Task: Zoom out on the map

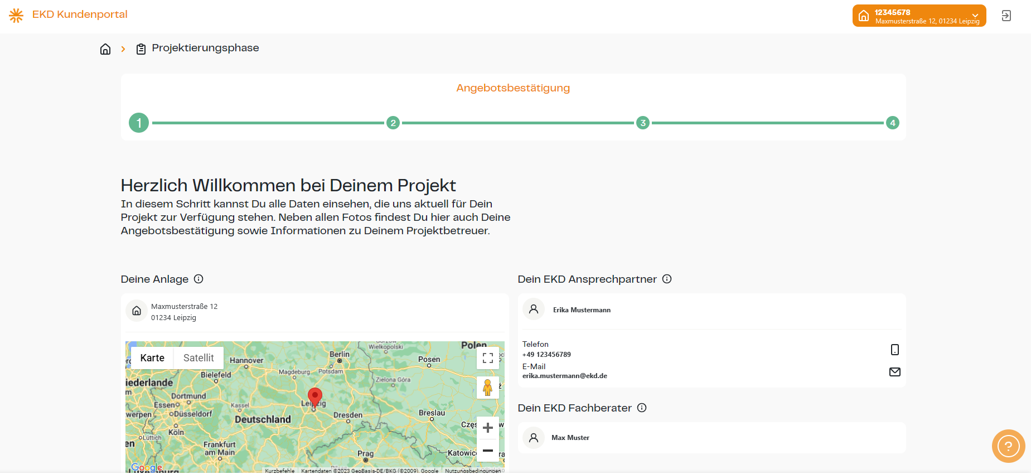Action: pyautogui.click(x=488, y=451)
